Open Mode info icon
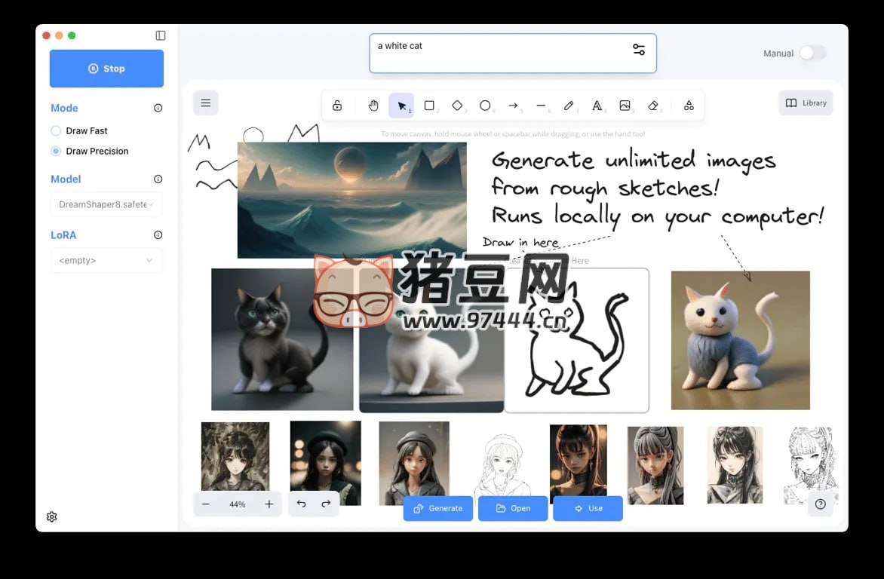 [x=158, y=108]
